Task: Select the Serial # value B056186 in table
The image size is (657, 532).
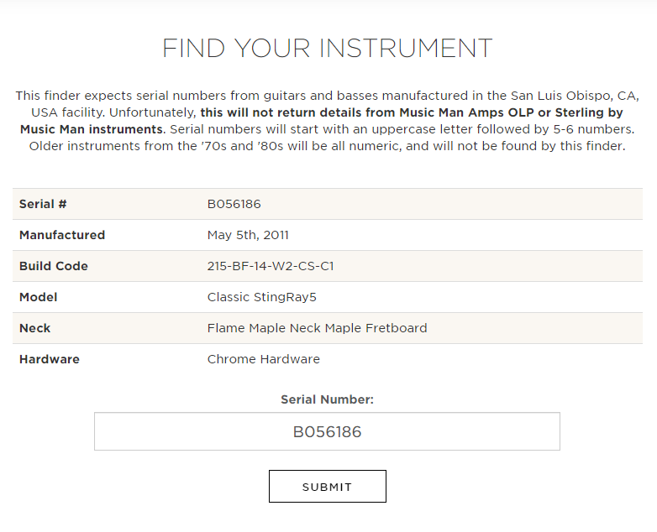Action: coord(234,204)
